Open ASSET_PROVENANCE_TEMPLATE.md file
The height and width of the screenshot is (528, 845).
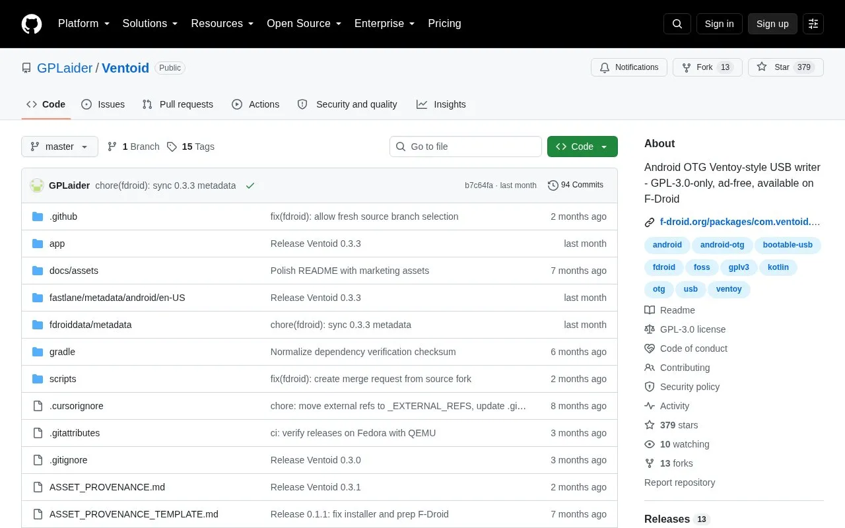click(134, 514)
